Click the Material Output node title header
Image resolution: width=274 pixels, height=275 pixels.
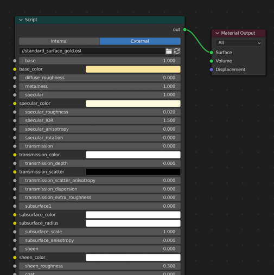coord(239,33)
